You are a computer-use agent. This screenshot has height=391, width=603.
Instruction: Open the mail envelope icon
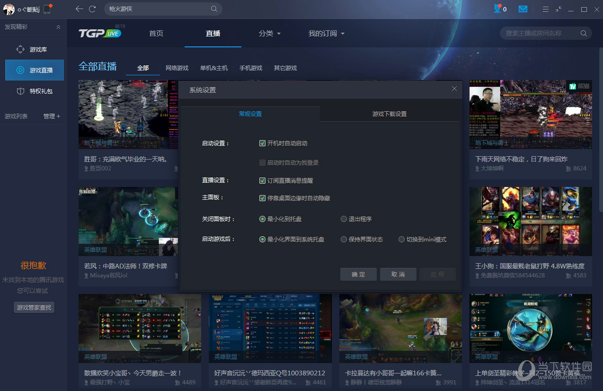coord(523,9)
